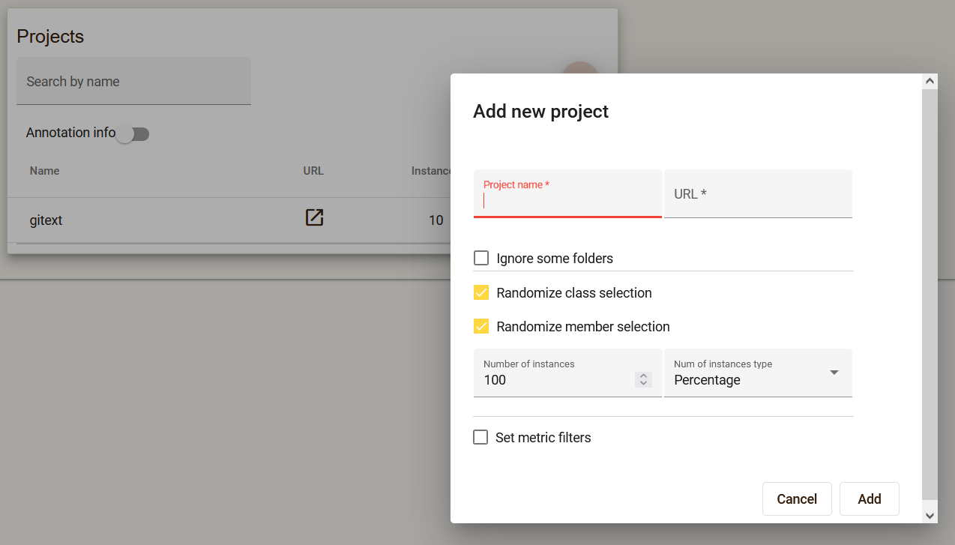Click the Projects panel heading

tap(50, 36)
